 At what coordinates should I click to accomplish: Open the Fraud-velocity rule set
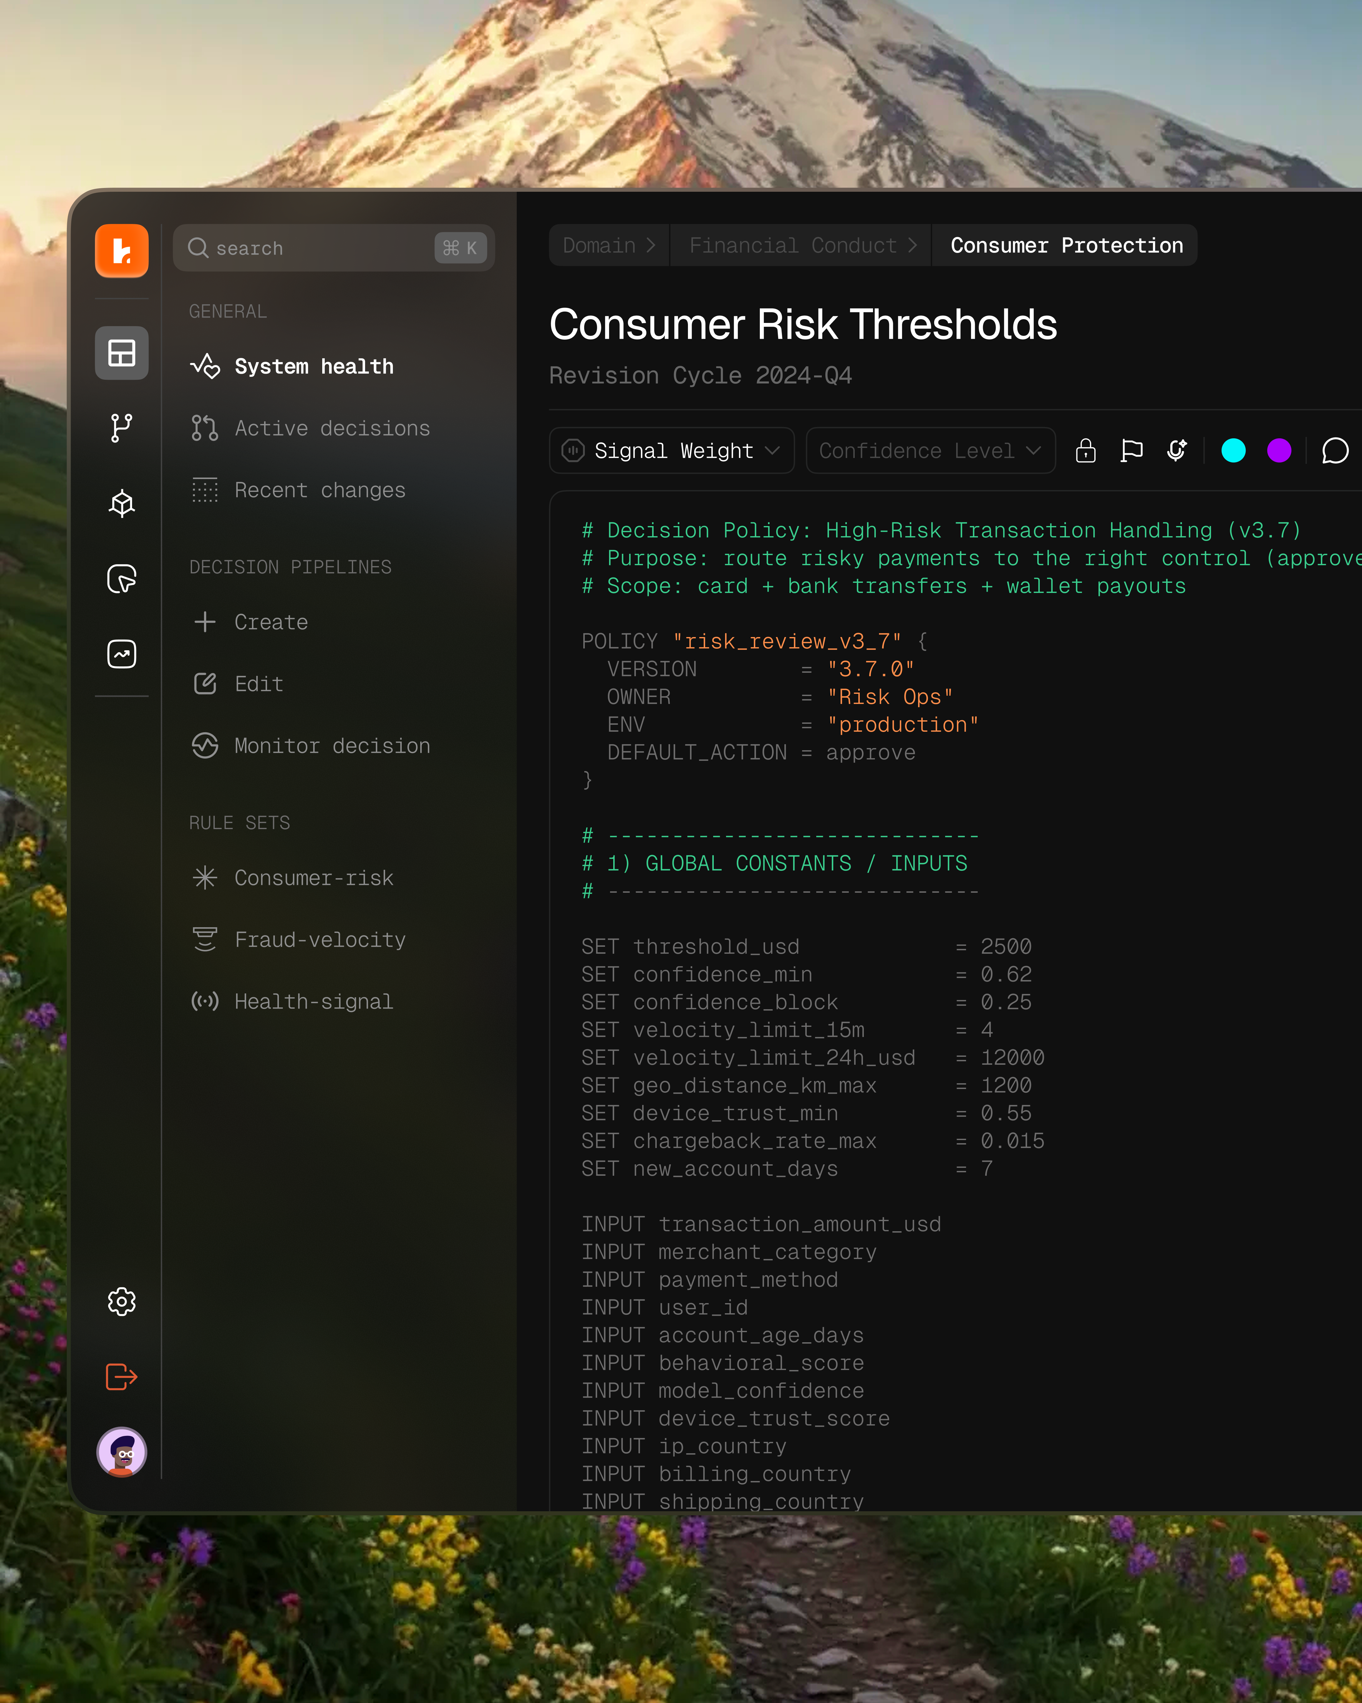coord(319,939)
